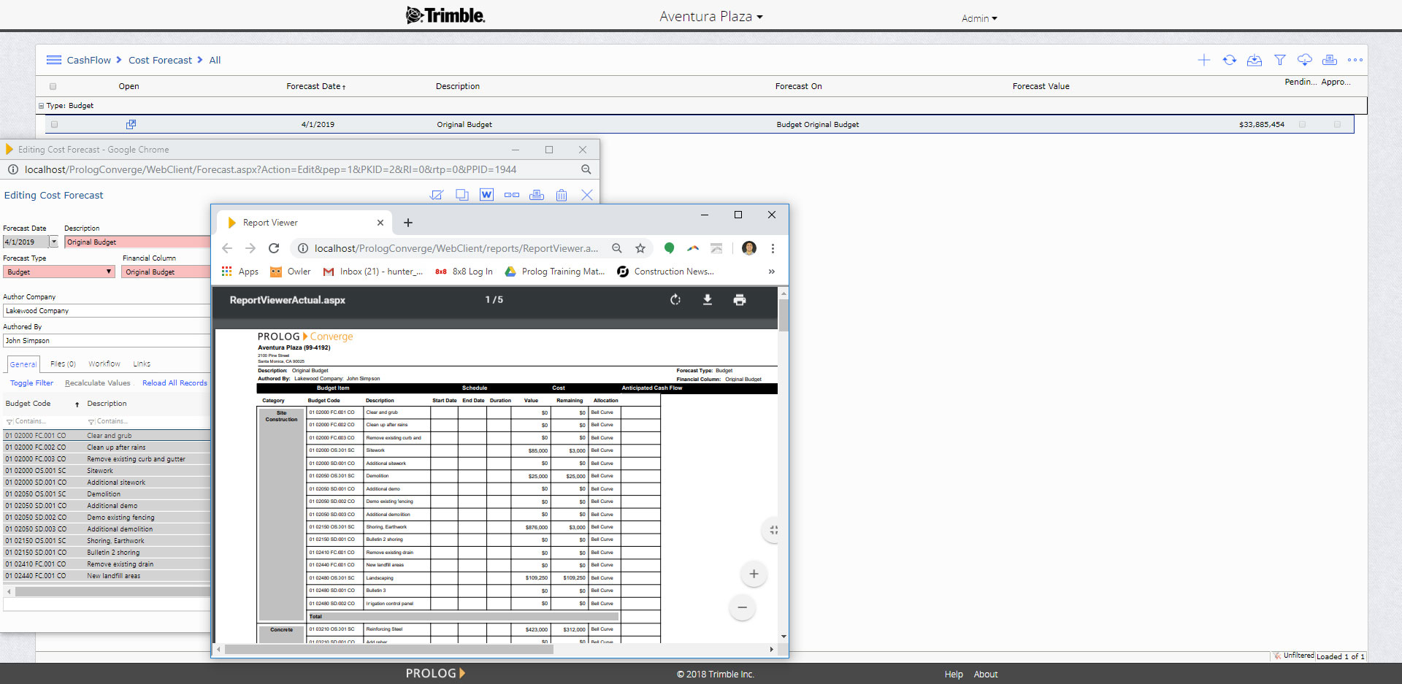Switch to the General tab

tap(23, 364)
